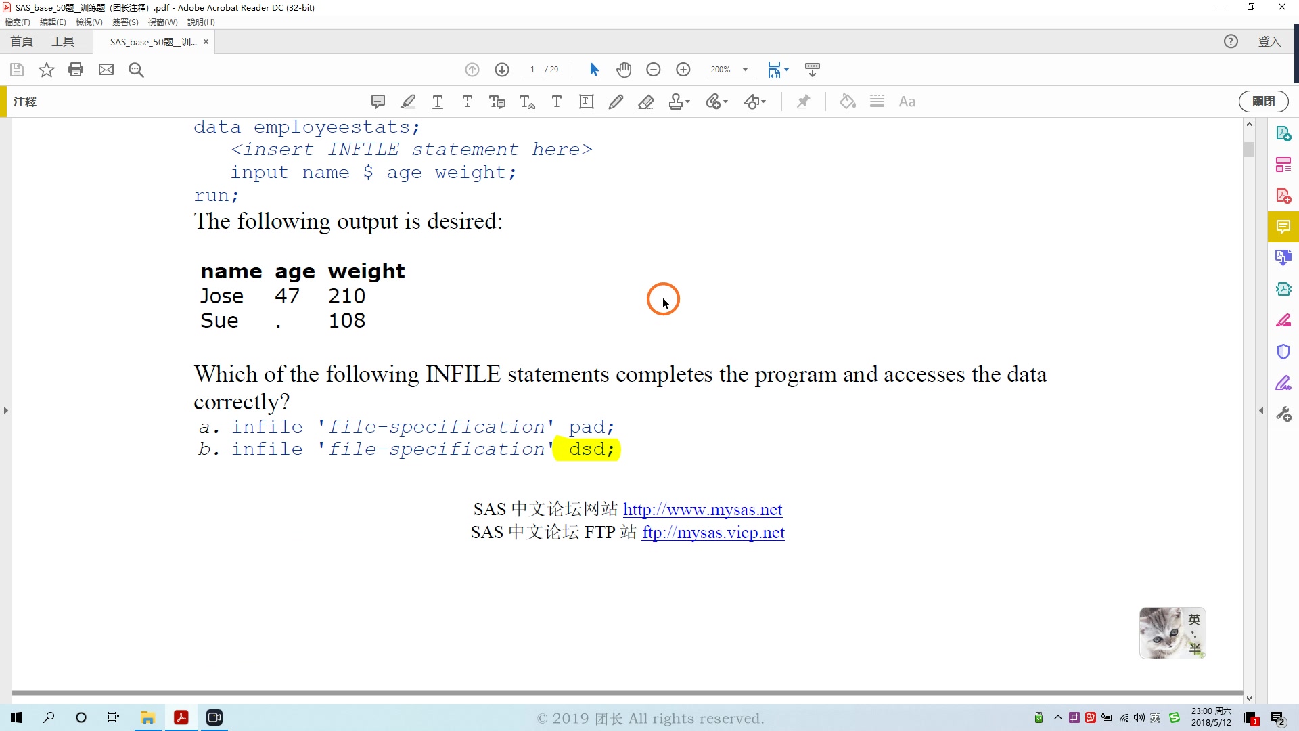Click the Print file icon
This screenshot has width=1299, height=731.
(76, 70)
